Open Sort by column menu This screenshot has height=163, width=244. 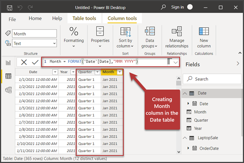coord(125,37)
